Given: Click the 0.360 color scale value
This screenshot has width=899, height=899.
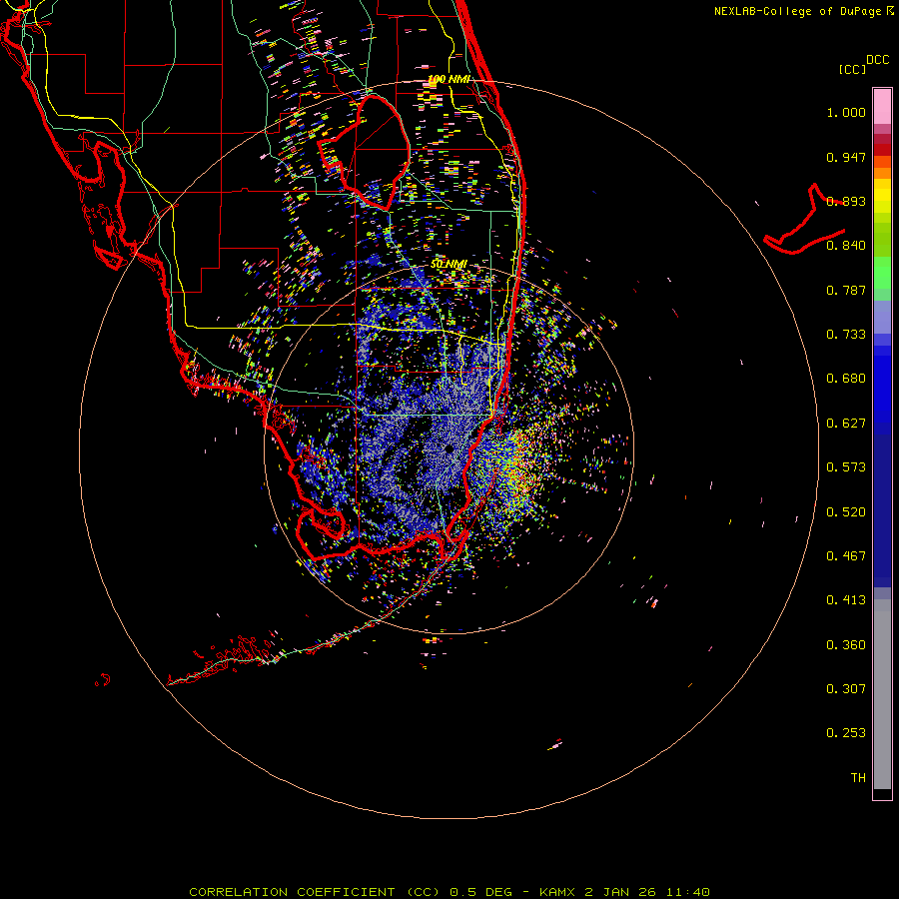Looking at the screenshot, I should point(846,645).
